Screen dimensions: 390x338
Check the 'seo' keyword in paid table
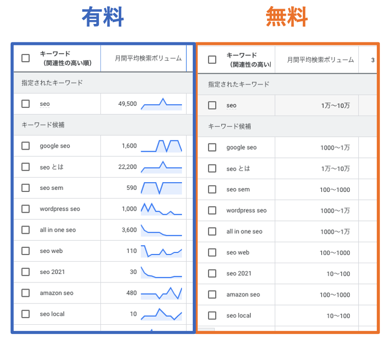pyautogui.click(x=25, y=104)
